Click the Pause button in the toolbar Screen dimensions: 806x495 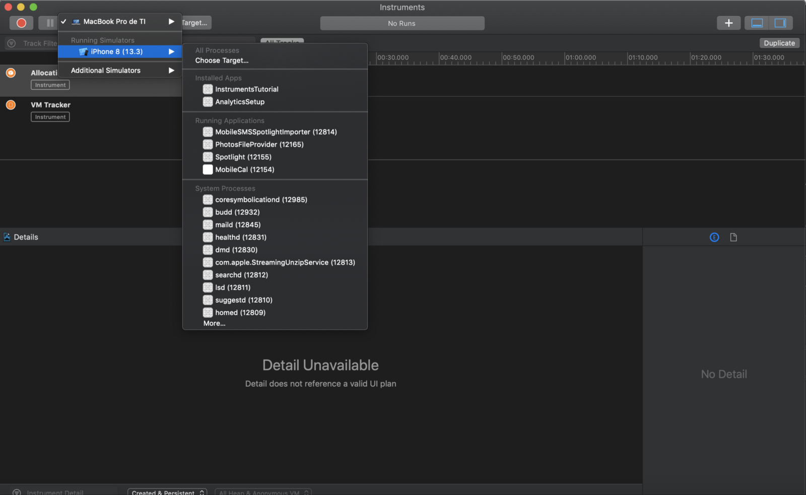[x=49, y=23]
